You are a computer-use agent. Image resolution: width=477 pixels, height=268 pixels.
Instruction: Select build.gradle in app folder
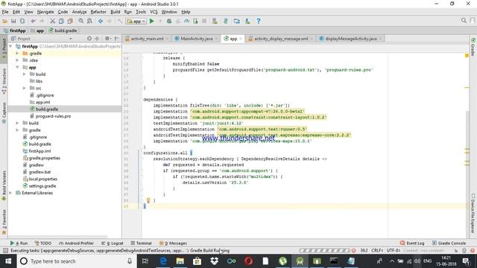pyautogui.click(x=47, y=109)
